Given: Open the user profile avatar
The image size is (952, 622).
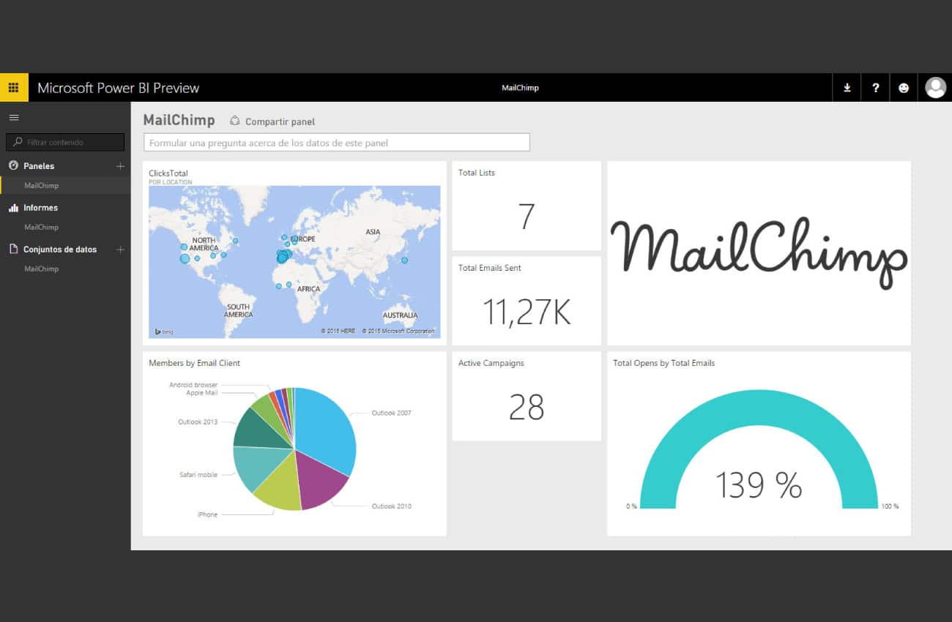Looking at the screenshot, I should (x=935, y=87).
